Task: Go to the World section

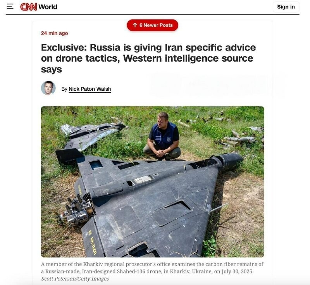Action: (x=48, y=7)
